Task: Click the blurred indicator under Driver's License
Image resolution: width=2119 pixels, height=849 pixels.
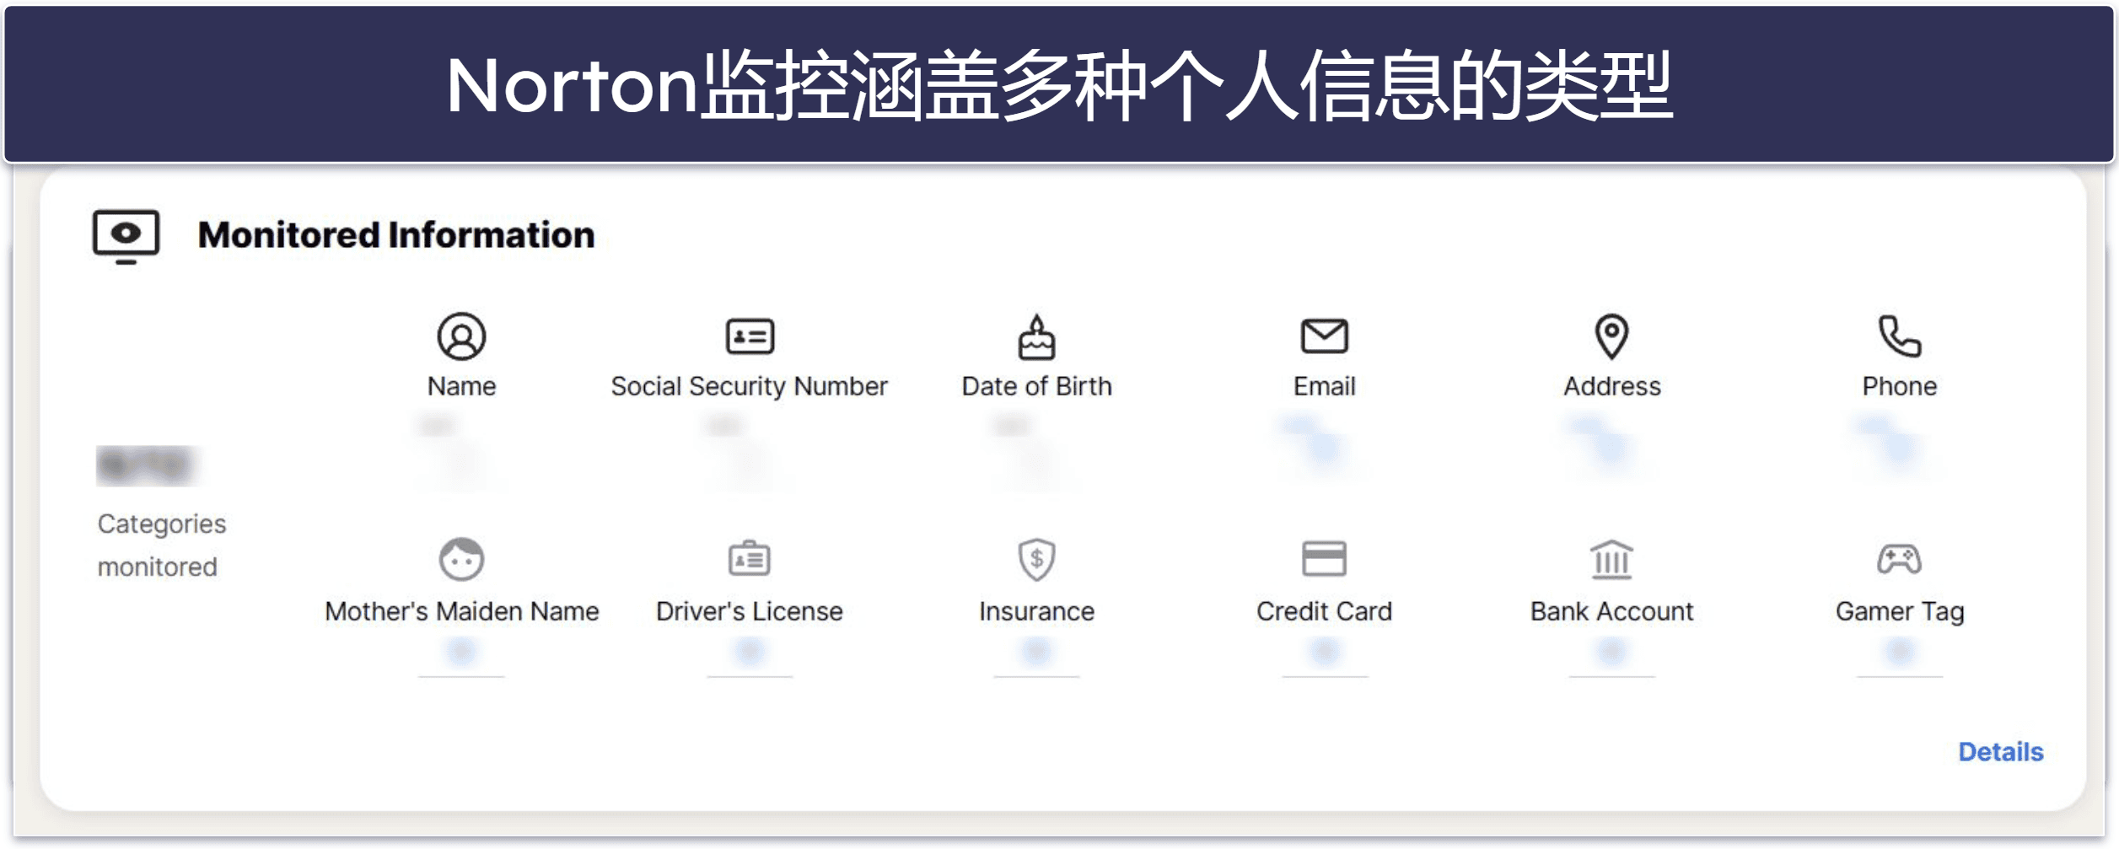Action: (750, 651)
